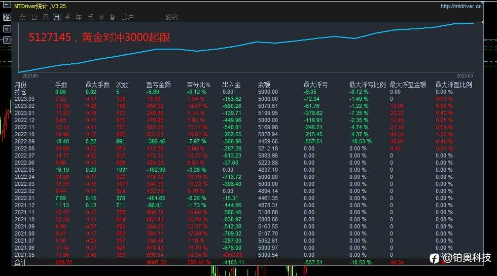The image size is (497, 276).
Task: Open the 季 quarterly tab
Action: (x=67, y=17)
